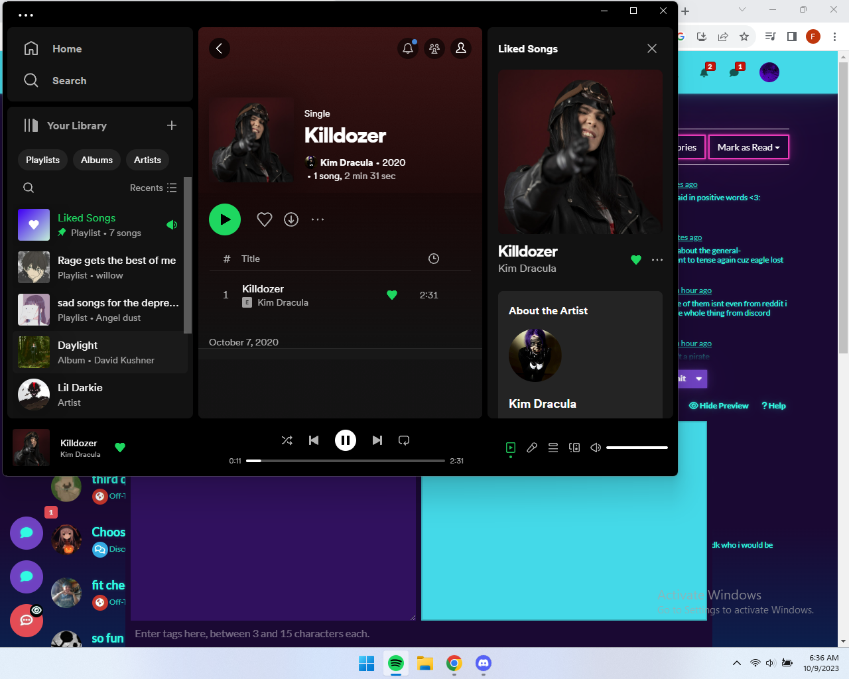Mute the Spotify volume
This screenshot has height=679, width=849.
click(x=596, y=448)
